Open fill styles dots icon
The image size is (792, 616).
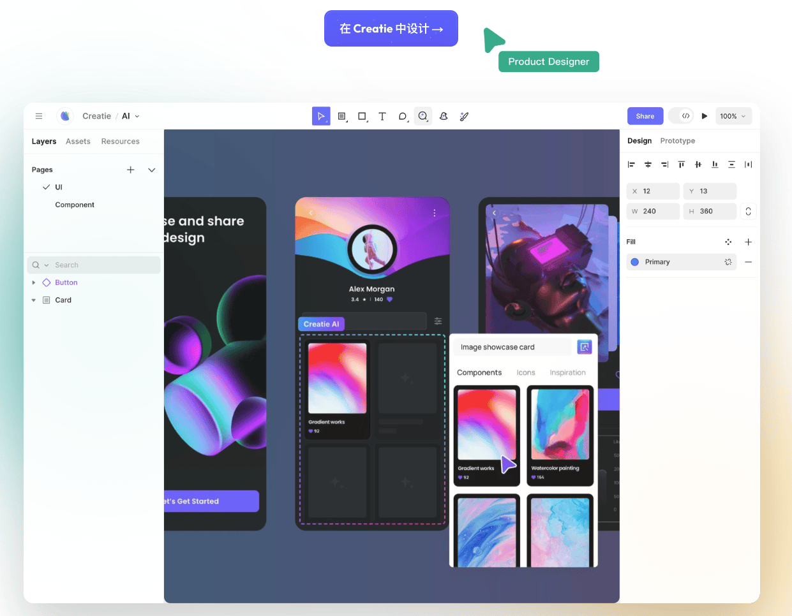click(x=728, y=242)
